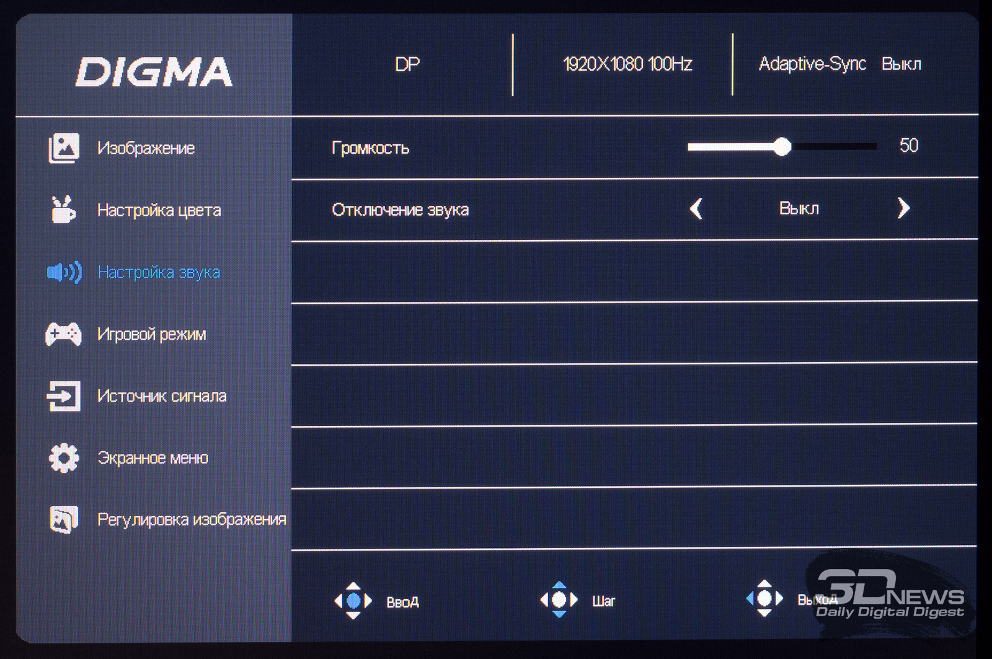992x659 pixels.
Task: Click the joystick icon next to Ввод
Action: pos(353,600)
